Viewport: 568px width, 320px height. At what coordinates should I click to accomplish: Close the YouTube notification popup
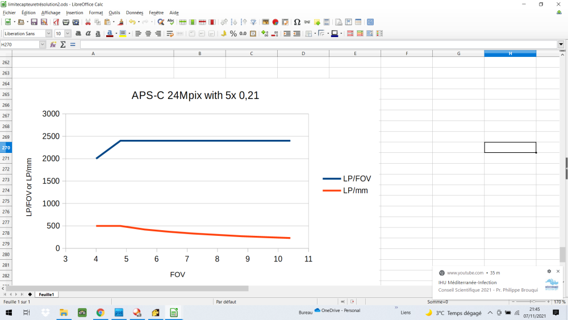tap(558, 272)
